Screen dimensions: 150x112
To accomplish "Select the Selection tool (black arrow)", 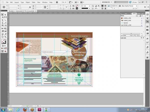I will pyautogui.click(x=2, y=15).
